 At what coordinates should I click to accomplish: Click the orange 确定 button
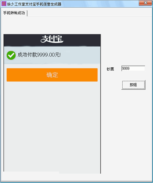point(52,75)
